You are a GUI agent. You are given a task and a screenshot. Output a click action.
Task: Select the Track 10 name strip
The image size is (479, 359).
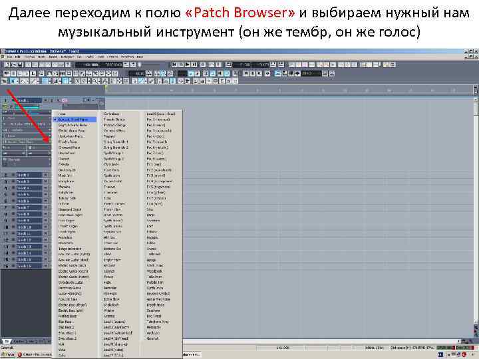[29, 227]
